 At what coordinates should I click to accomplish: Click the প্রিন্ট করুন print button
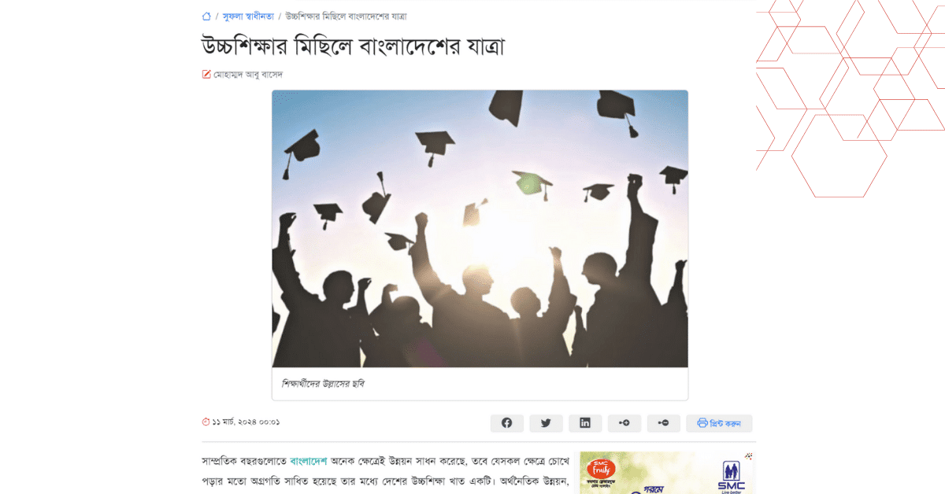[x=719, y=423]
